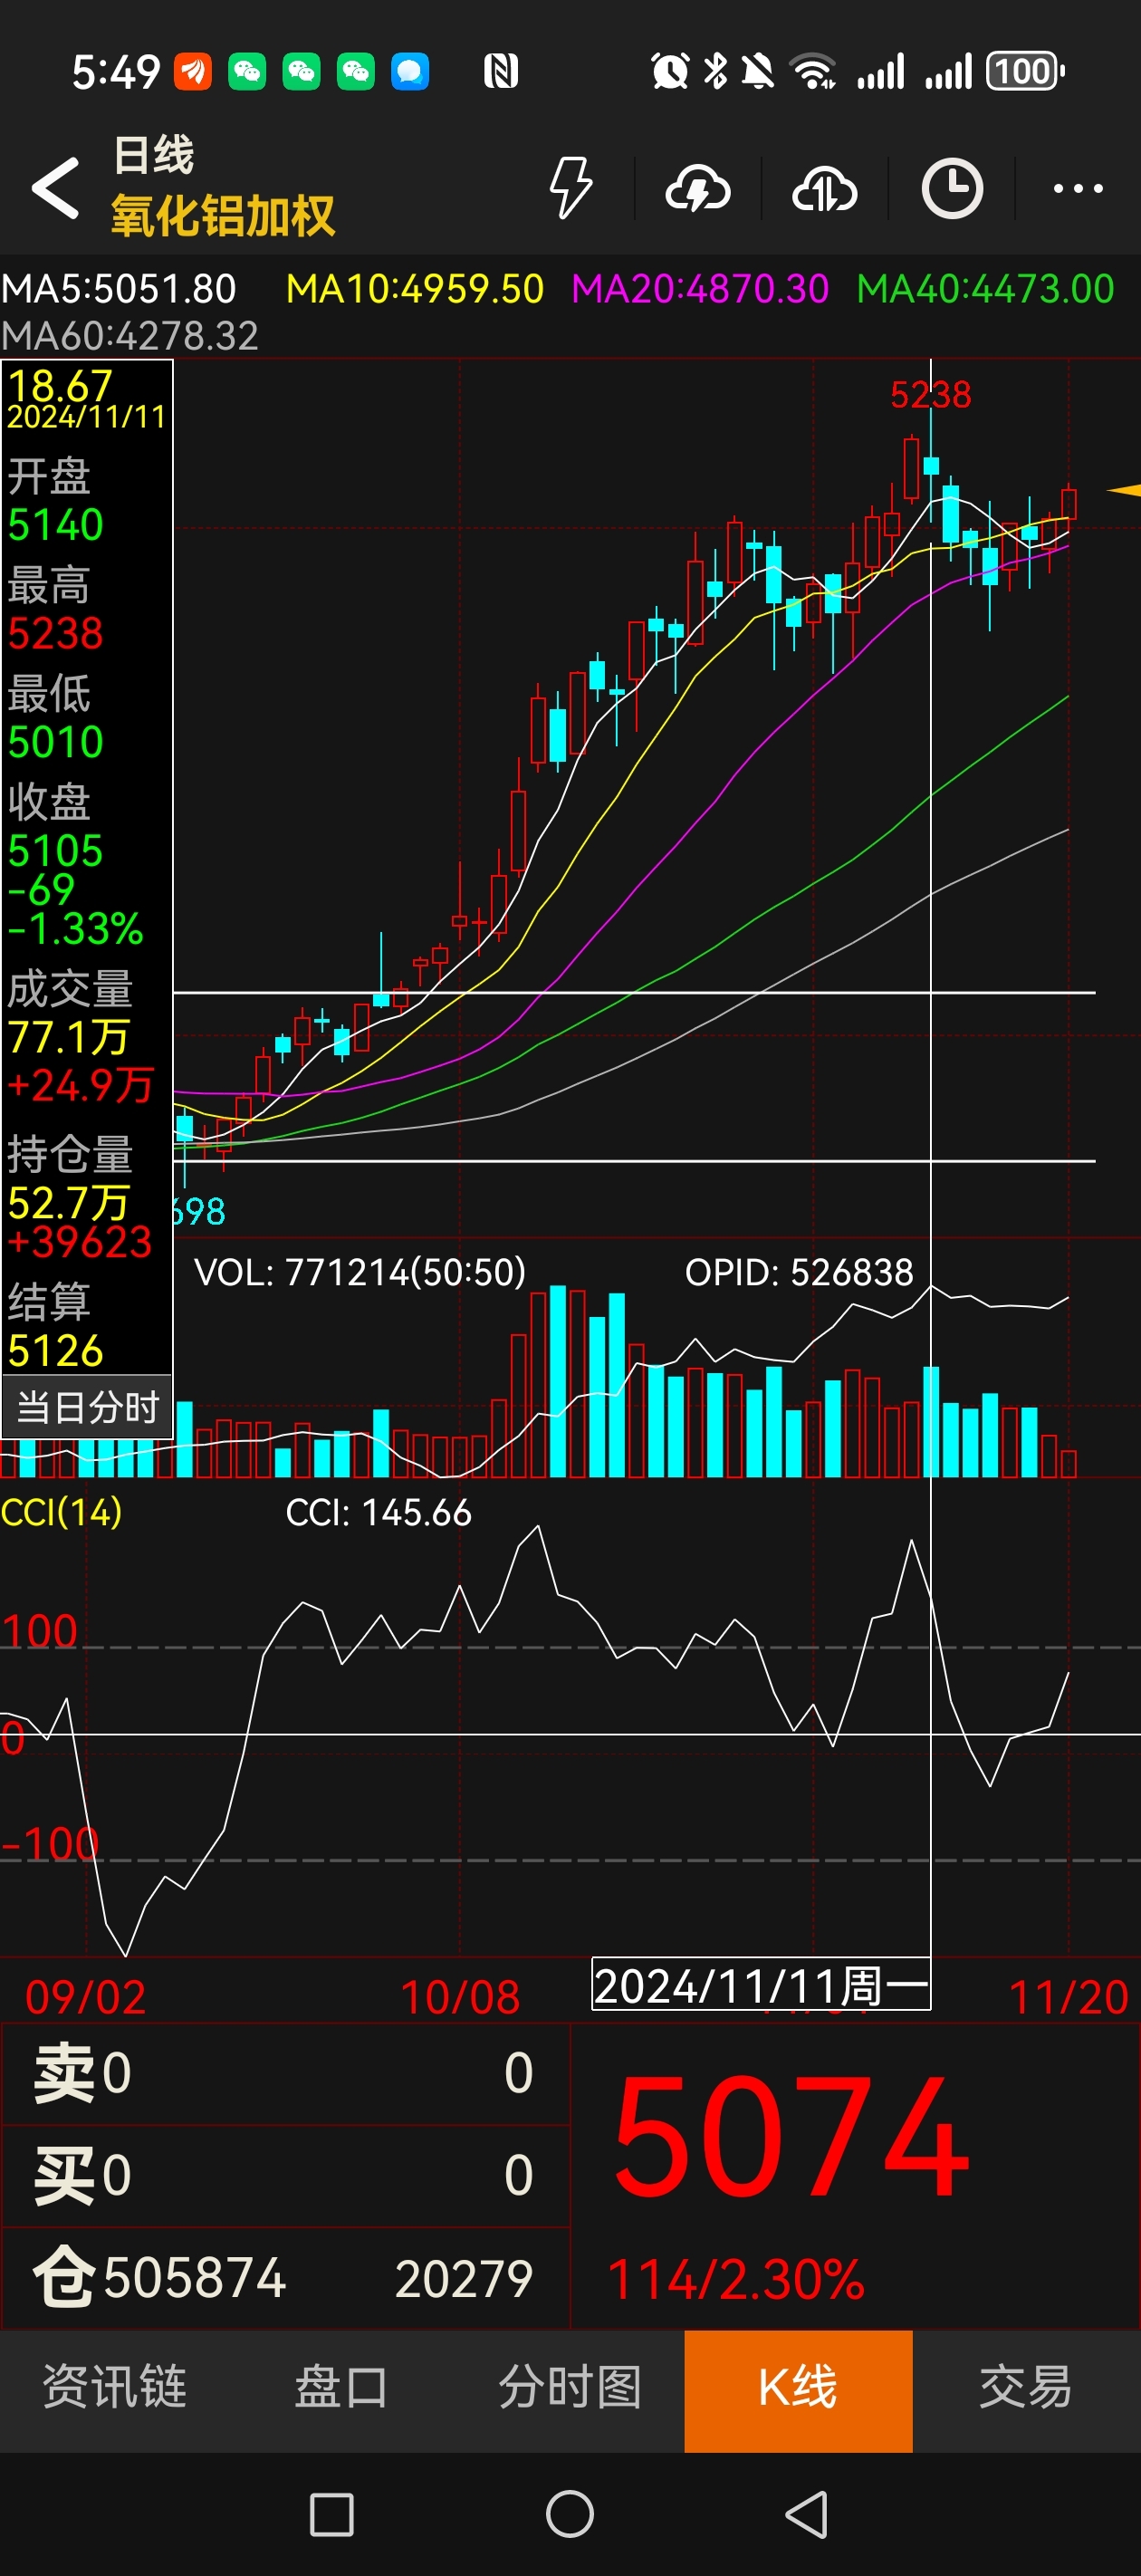This screenshot has width=1141, height=2576.
Task: Open the 日线 氧化铝加权 title selector
Action: click(222, 188)
